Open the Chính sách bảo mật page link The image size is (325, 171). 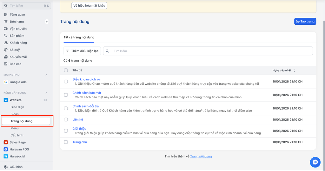click(87, 93)
